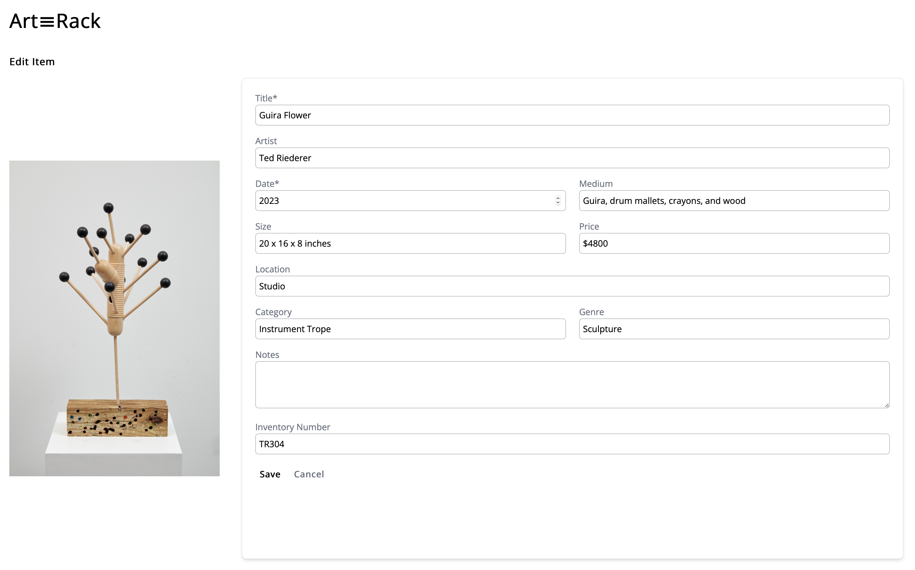Click the Genre label

pyautogui.click(x=591, y=312)
